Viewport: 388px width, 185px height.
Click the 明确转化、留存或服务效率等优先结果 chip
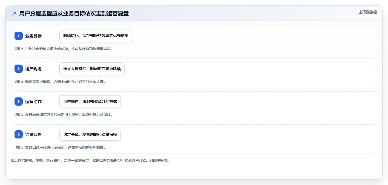pos(96,36)
